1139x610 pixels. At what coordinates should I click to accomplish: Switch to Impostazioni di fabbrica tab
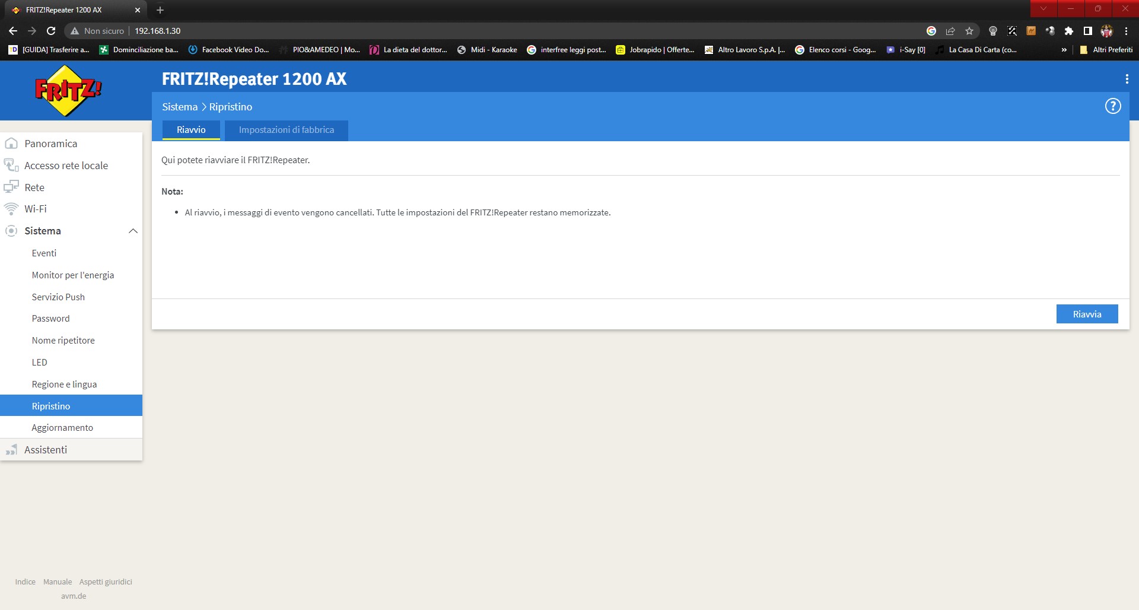coord(287,130)
